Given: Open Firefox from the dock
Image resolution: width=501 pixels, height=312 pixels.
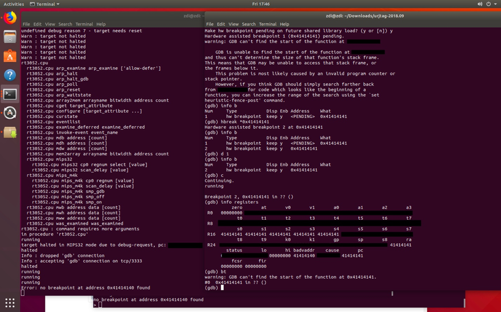Looking at the screenshot, I should pyautogui.click(x=10, y=18).
